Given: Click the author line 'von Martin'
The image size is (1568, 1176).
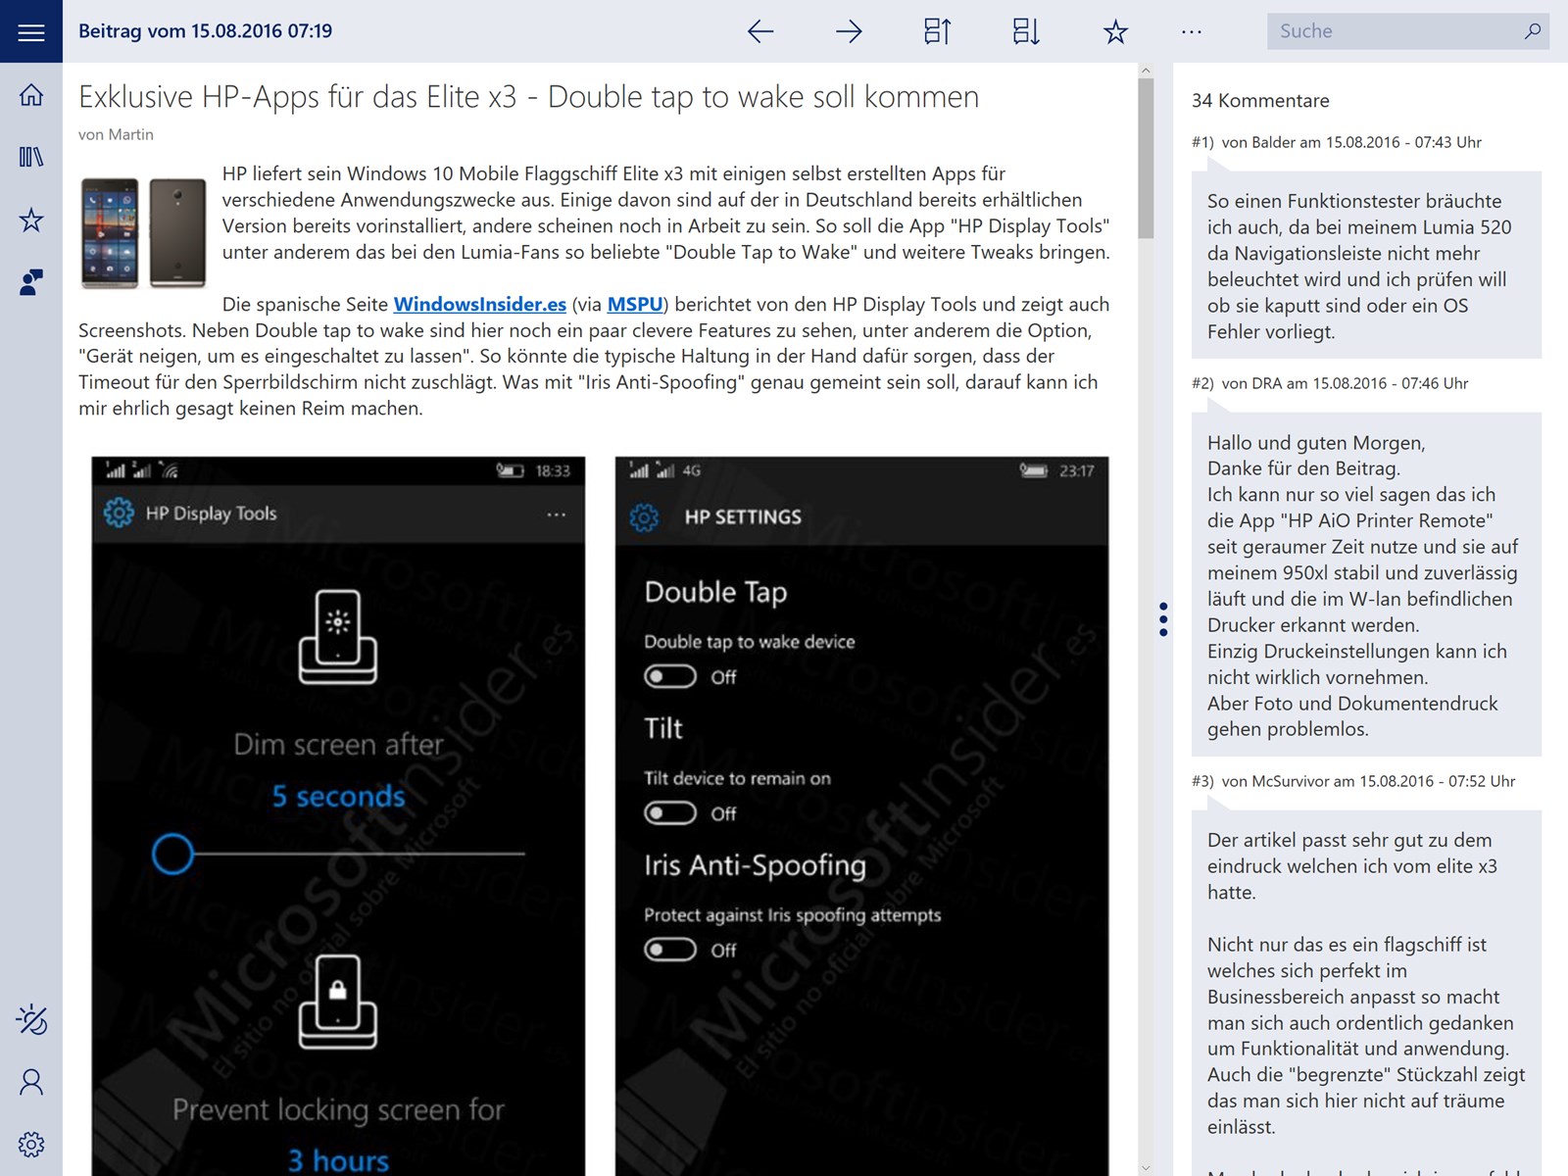Looking at the screenshot, I should click(116, 134).
